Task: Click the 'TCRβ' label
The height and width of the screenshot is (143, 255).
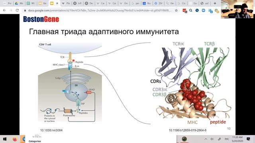Action: tap(209, 44)
